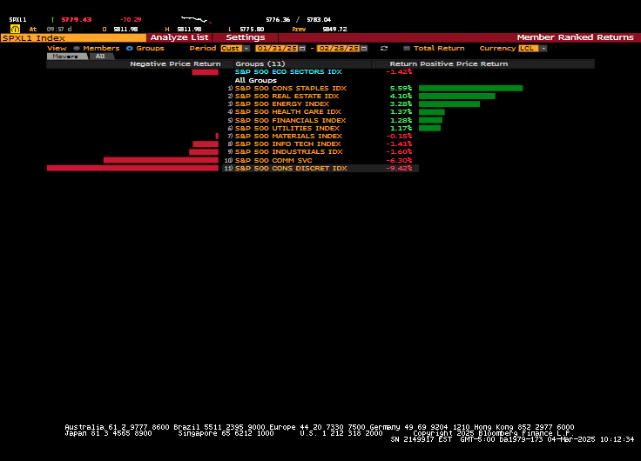Click the green bar for Real Estate
This screenshot has height=461, width=641.
[457, 97]
